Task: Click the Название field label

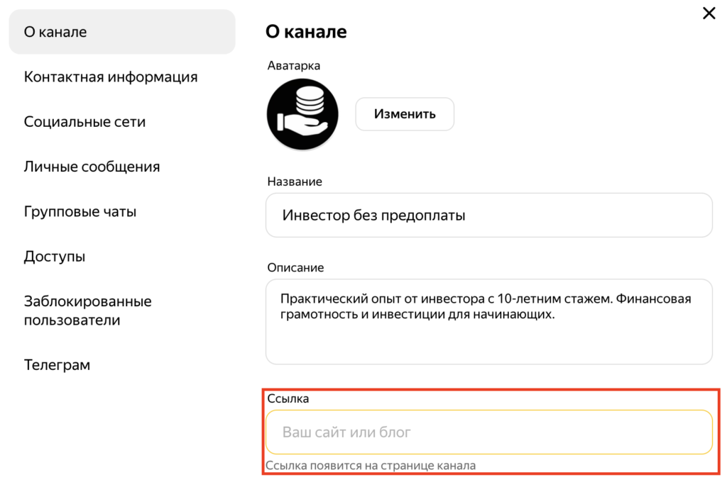Action: pos(294,181)
